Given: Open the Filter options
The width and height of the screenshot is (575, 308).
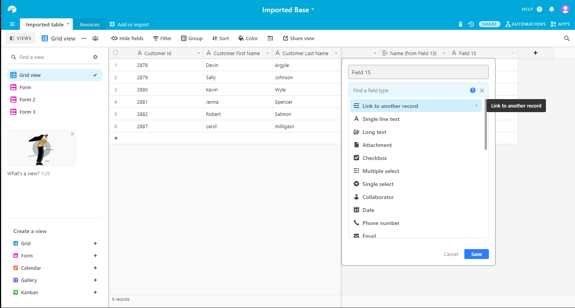Looking at the screenshot, I should click(162, 38).
